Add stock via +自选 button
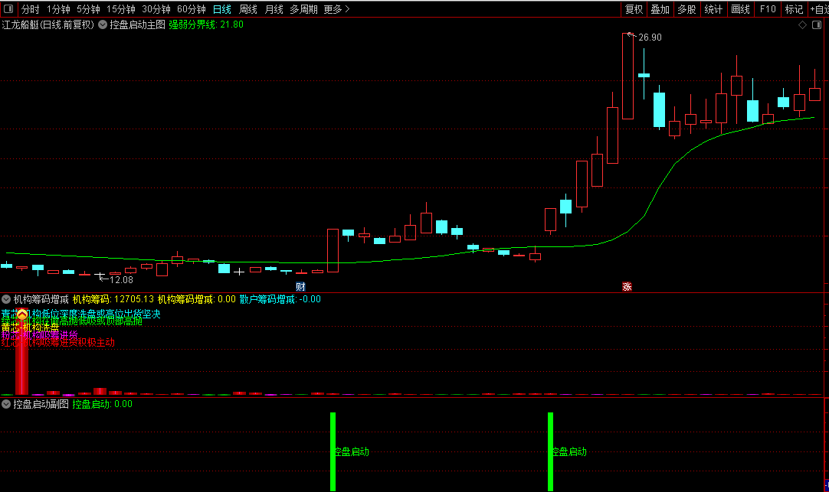829x492 pixels. click(x=819, y=9)
